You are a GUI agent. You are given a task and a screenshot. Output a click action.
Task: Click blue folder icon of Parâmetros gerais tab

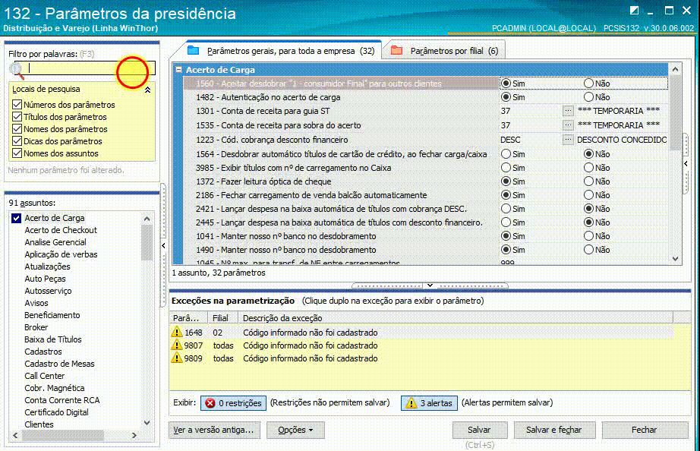[x=194, y=50]
